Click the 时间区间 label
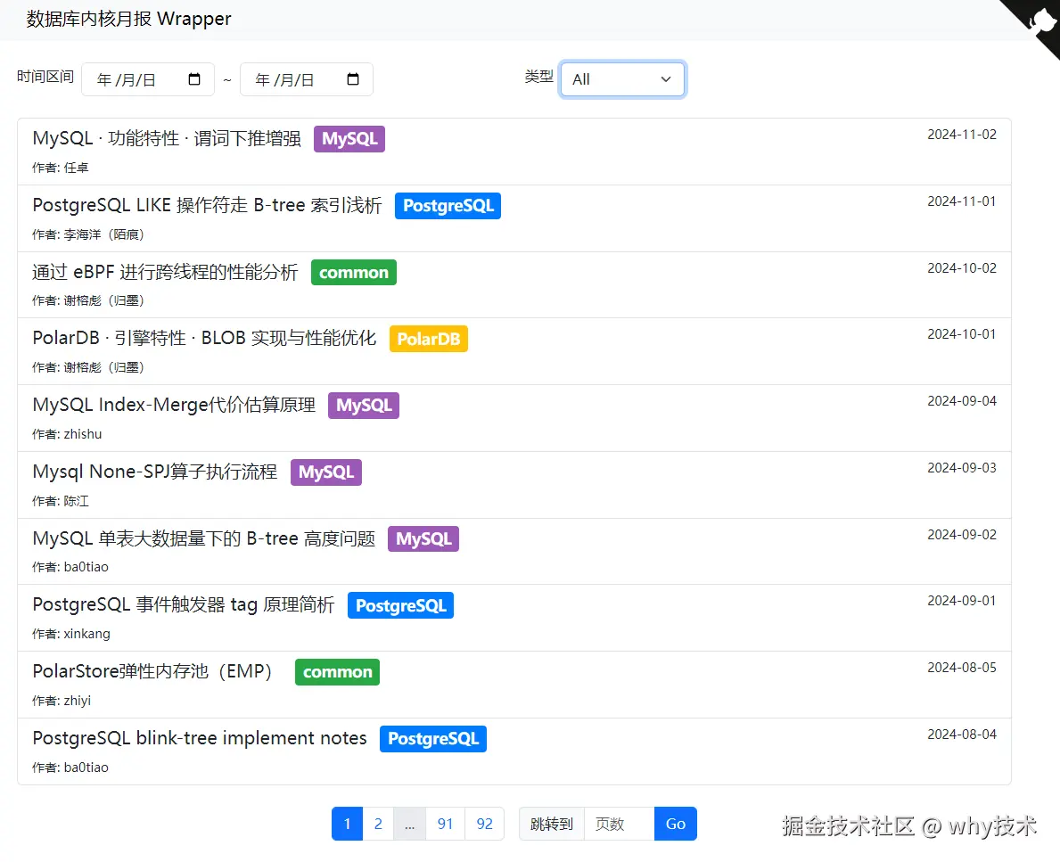The width and height of the screenshot is (1060, 862). click(45, 77)
